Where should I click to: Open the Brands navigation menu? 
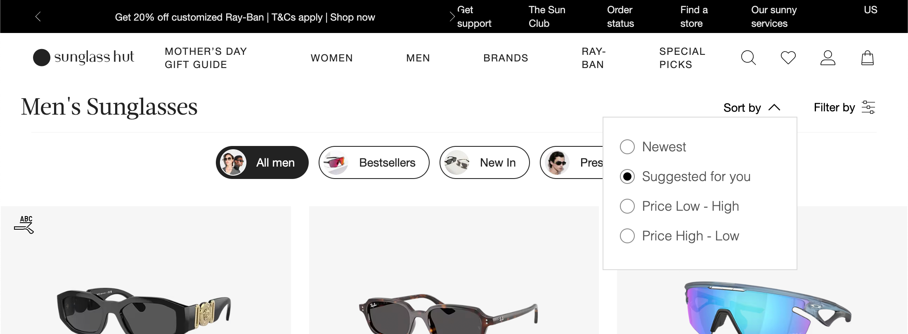point(506,58)
